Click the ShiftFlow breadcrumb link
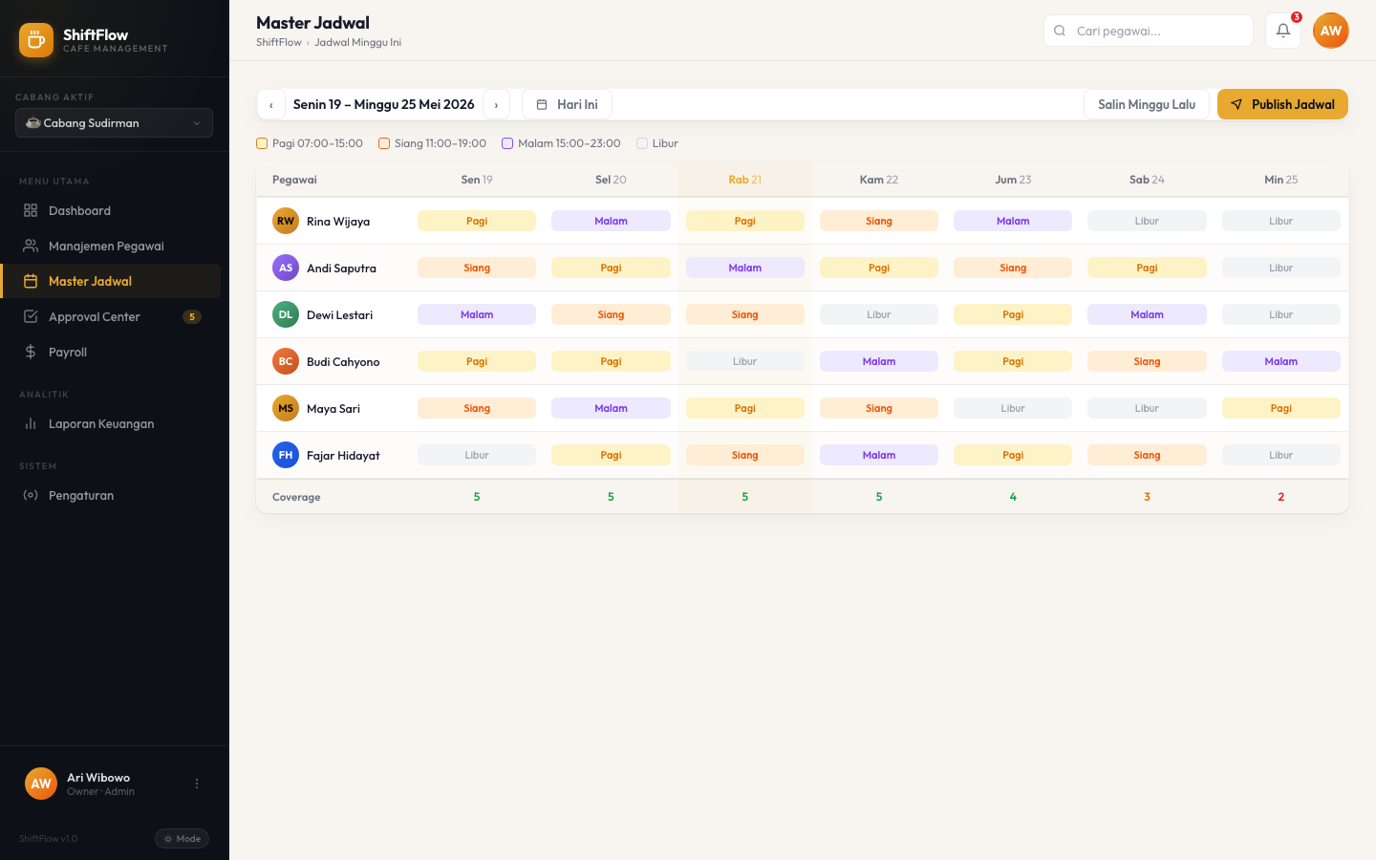The image size is (1376, 860). click(x=278, y=42)
